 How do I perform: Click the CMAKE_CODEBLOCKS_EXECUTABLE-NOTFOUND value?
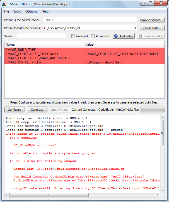click(122, 54)
